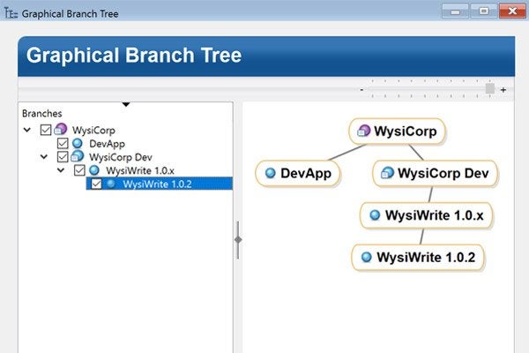
Task: Click the Graphical Branch Tree title bar icon
Action: [11, 13]
